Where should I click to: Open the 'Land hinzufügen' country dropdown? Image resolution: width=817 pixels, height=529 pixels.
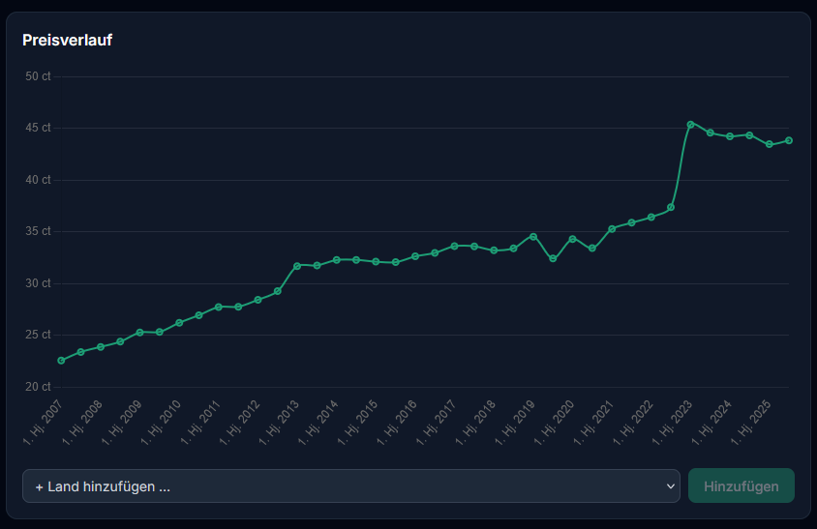click(x=350, y=485)
